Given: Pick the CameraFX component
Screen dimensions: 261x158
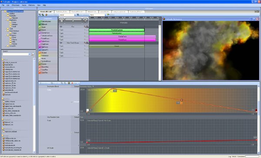Looking at the screenshot, I should 48,50.
